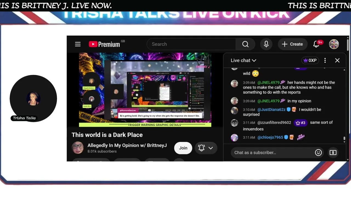
Task: Click the video title "This world is a Dark Place"
Action: [x=107, y=135]
